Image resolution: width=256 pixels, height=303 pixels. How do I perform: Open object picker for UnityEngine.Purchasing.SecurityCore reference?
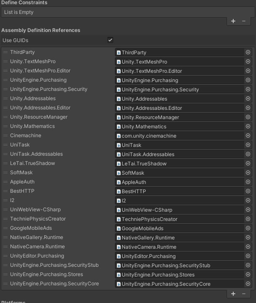[248, 284]
